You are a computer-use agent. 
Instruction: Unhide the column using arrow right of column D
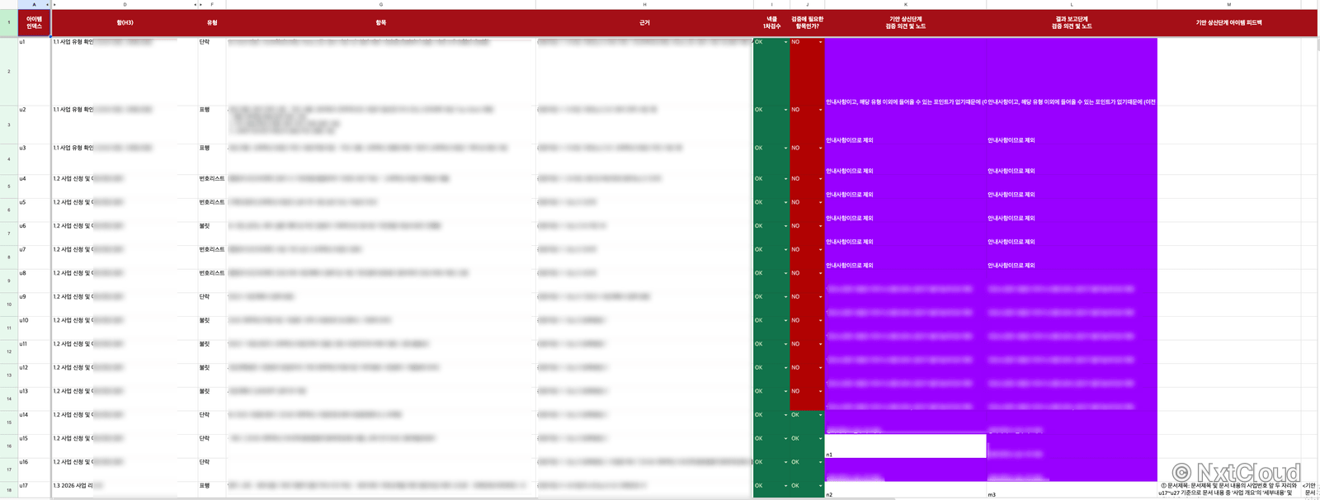(195, 5)
